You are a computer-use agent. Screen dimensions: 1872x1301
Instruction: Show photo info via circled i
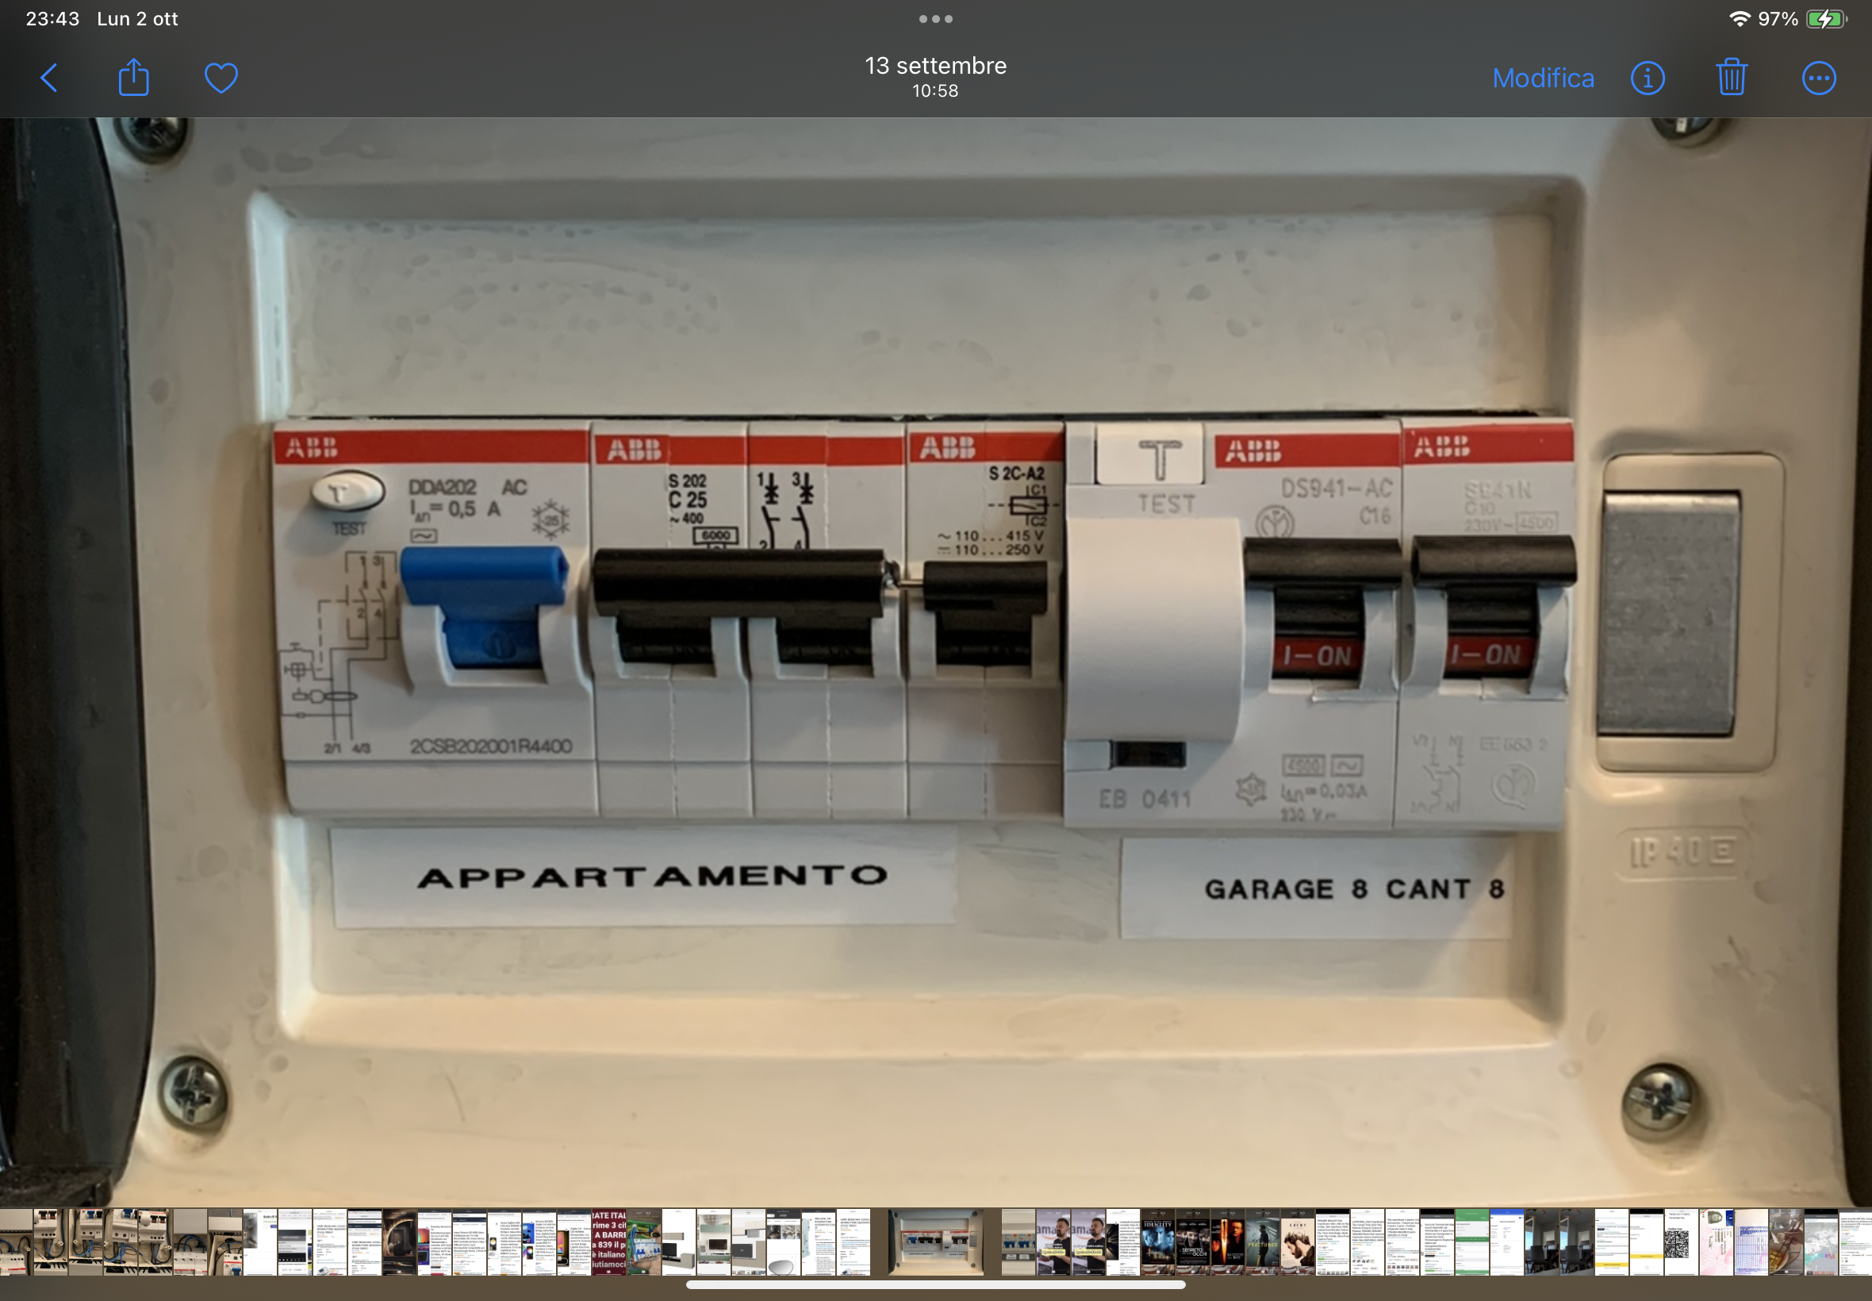point(1647,79)
